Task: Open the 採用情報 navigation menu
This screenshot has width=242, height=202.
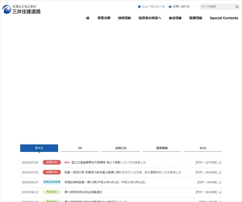Action: (x=196, y=18)
